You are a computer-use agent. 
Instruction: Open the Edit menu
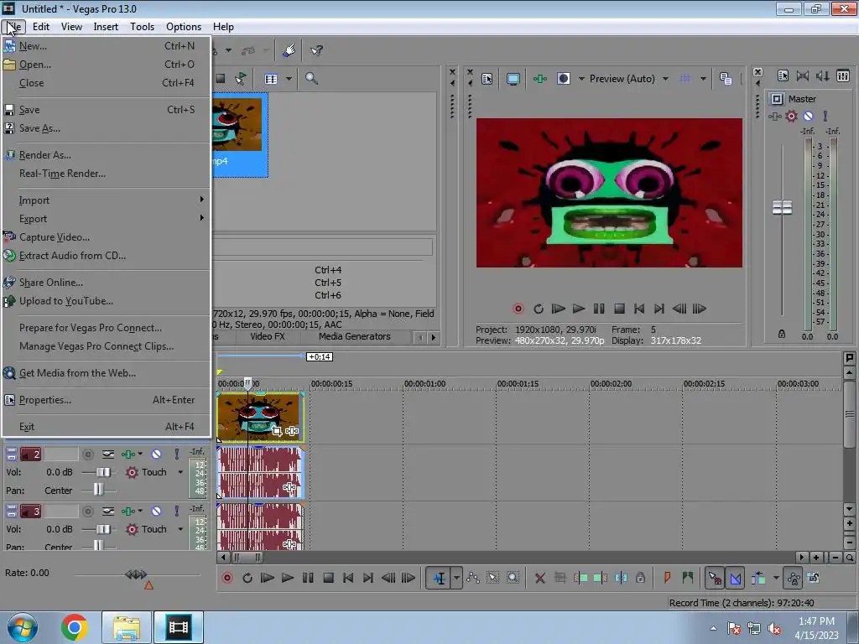coord(40,26)
